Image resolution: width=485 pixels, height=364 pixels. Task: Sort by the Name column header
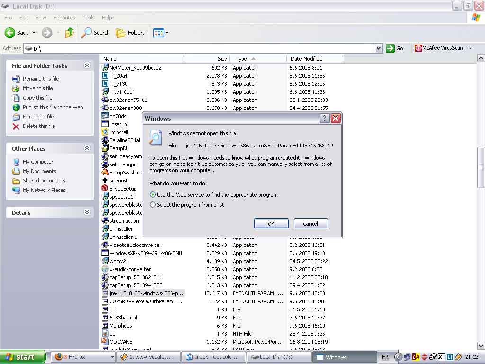(x=142, y=58)
